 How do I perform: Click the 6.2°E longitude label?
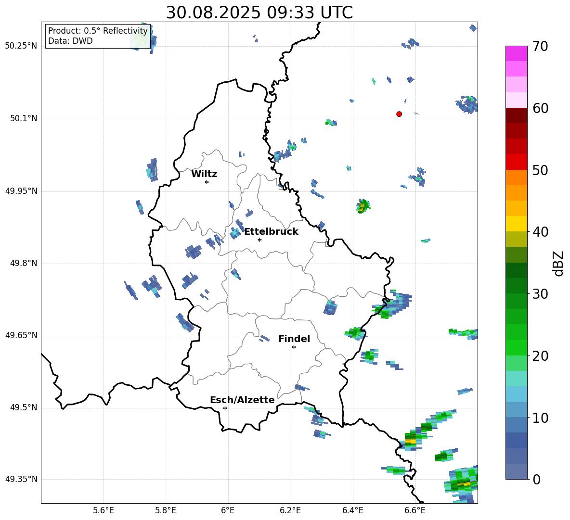click(290, 510)
